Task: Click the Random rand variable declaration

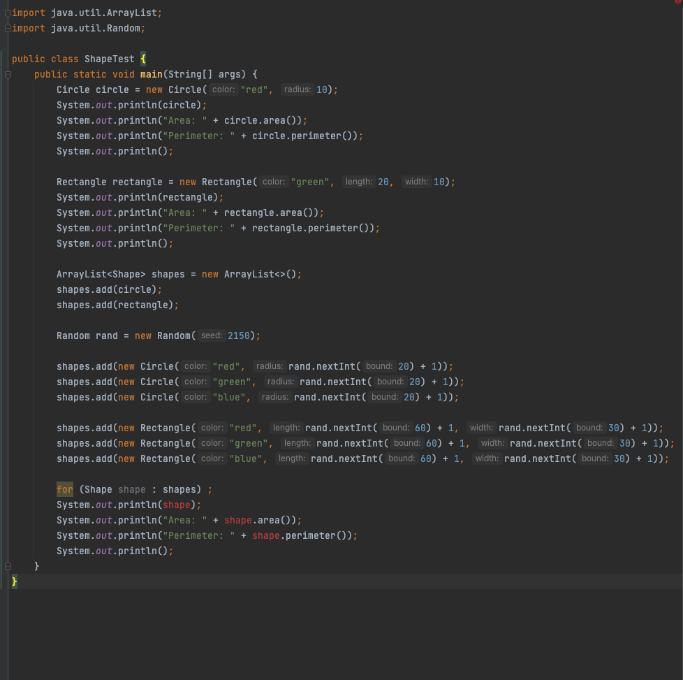Action: (87, 335)
